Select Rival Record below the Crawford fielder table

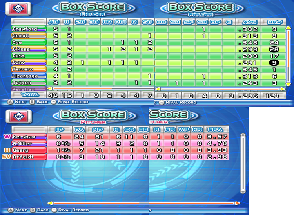coord(69,102)
